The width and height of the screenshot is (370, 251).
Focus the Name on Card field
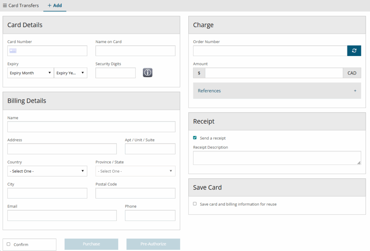135,51
